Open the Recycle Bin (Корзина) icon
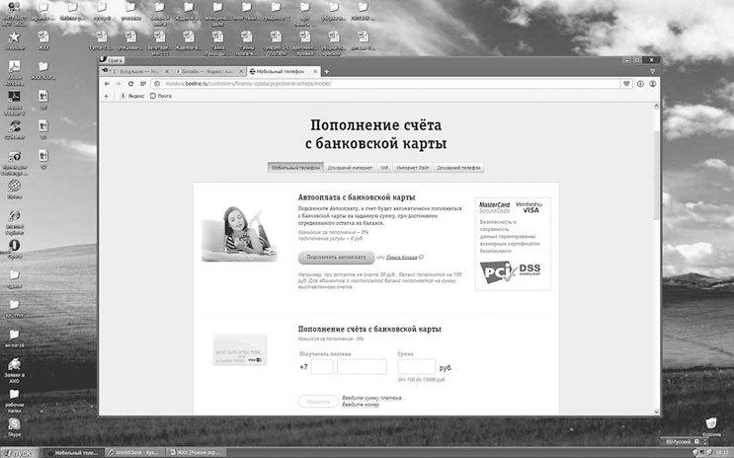 [x=710, y=423]
